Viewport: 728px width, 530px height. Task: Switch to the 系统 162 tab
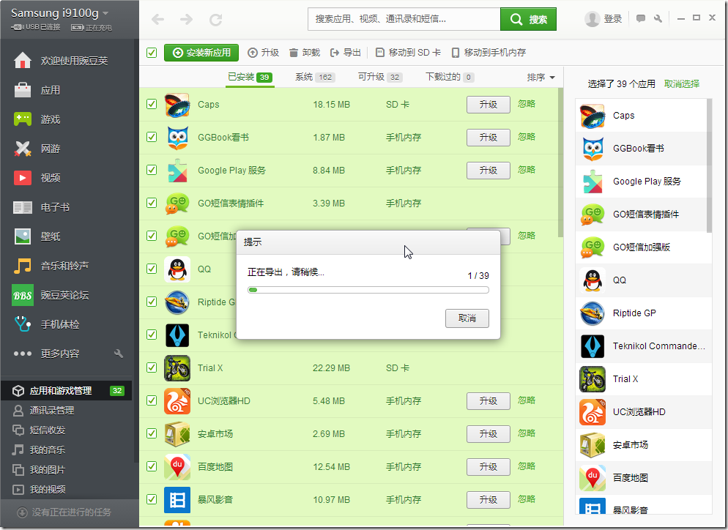[315, 77]
